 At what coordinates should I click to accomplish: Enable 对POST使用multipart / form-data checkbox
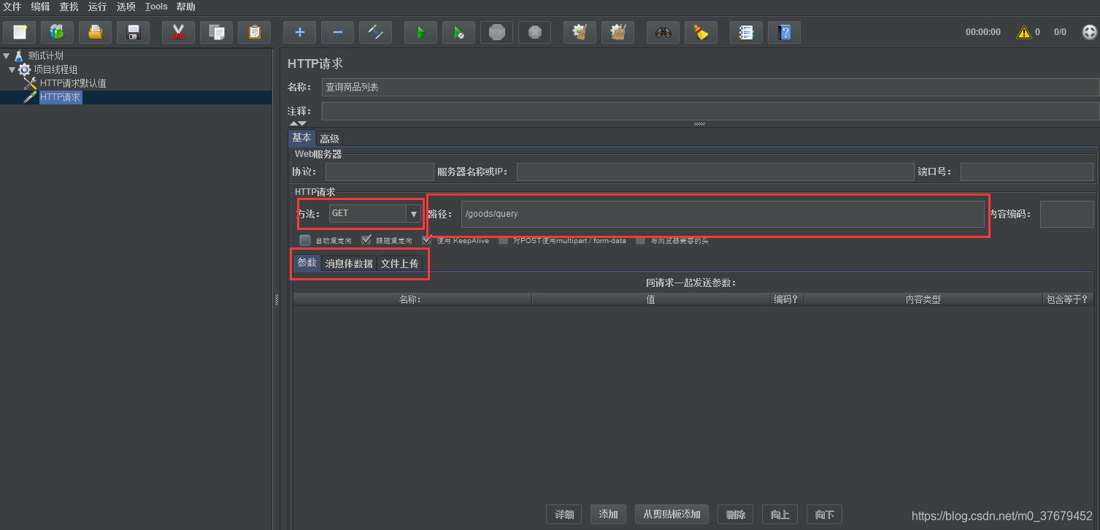[503, 240]
